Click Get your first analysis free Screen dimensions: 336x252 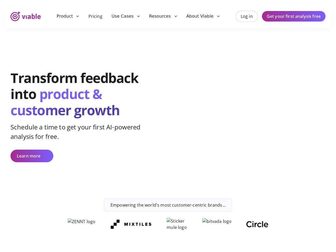tap(294, 16)
